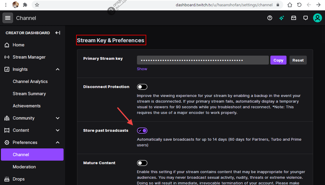Screen dimensions: 325x185
Task: Click the masked stream key field
Action: click(203, 60)
